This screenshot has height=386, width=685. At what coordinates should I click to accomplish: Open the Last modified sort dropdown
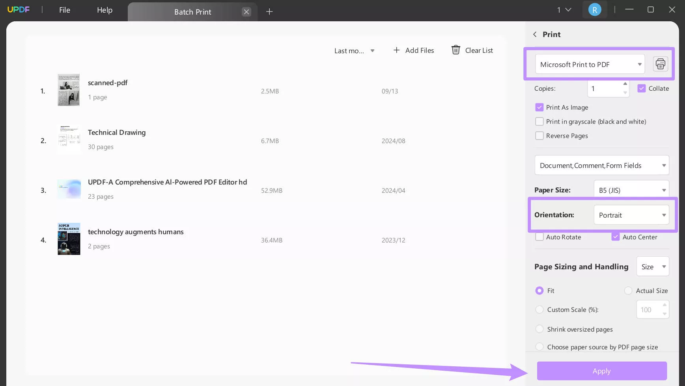354,50
